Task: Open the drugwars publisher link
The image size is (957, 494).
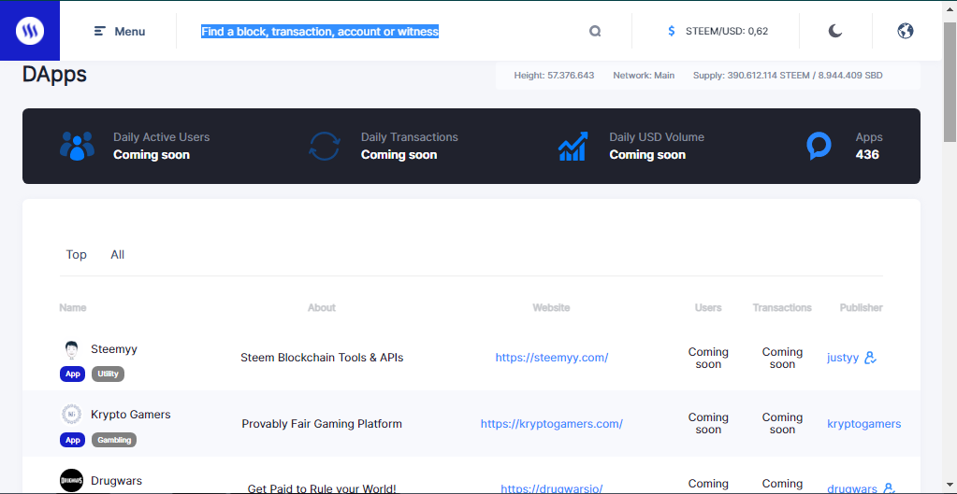Action: coord(852,488)
